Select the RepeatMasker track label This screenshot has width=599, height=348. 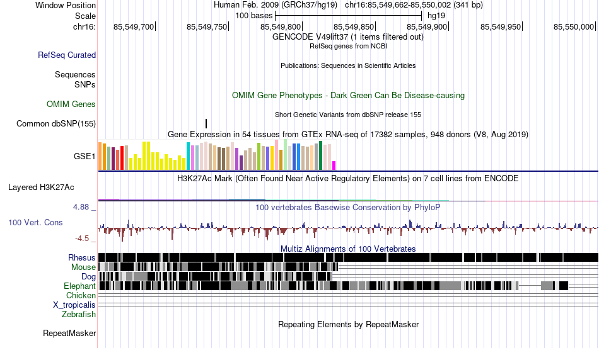pyautogui.click(x=69, y=333)
